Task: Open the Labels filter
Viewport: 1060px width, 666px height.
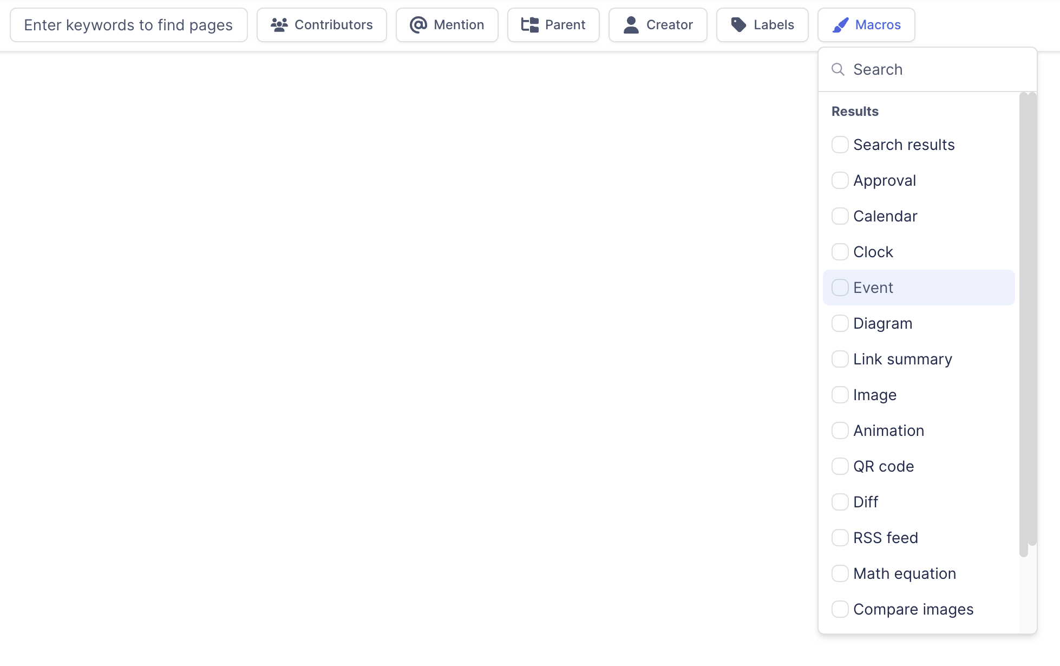Action: (x=762, y=24)
